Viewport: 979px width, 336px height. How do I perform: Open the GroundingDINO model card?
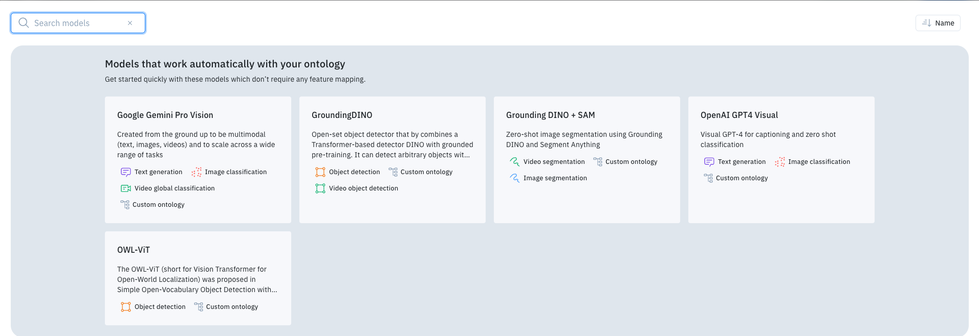(393, 160)
